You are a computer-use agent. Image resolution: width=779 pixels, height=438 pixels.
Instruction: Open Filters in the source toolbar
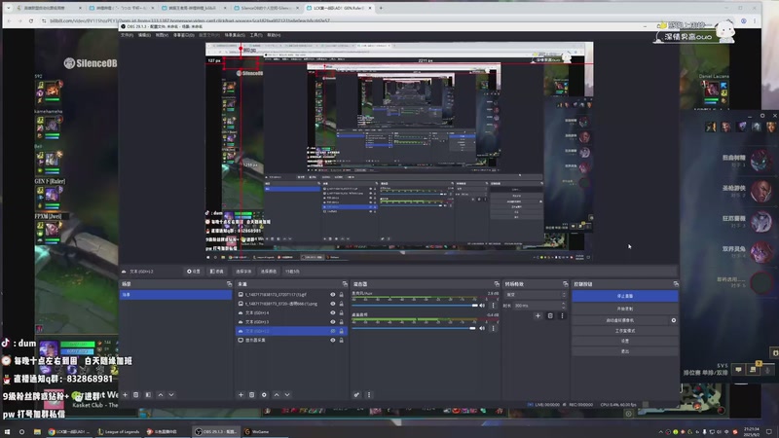[x=216, y=272]
